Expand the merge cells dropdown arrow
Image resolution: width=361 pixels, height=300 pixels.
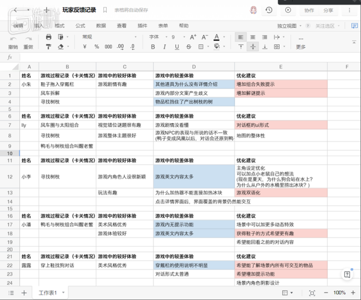pos(284,47)
